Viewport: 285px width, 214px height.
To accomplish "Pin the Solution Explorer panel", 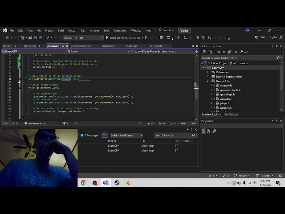I will [277, 46].
